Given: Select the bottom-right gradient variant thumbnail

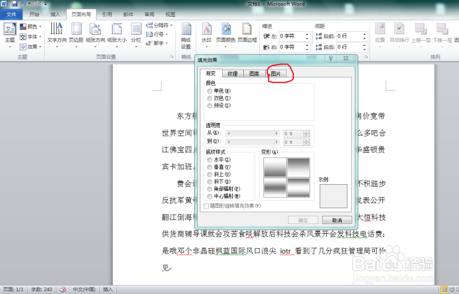Looking at the screenshot, I should tap(298, 187).
